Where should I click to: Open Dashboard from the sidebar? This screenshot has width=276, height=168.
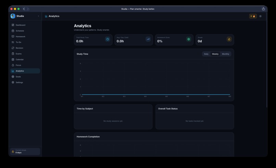[25, 25]
